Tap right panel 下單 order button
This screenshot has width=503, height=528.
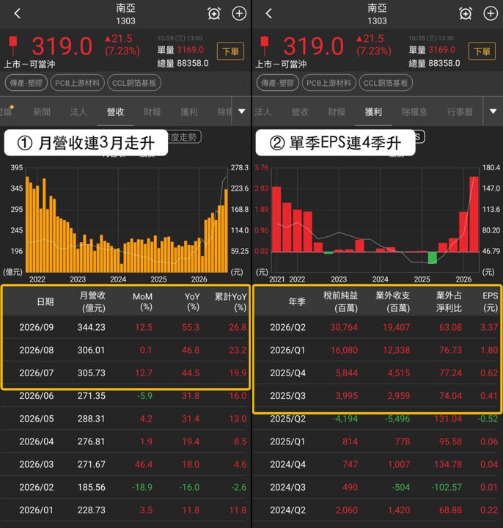pyautogui.click(x=482, y=51)
